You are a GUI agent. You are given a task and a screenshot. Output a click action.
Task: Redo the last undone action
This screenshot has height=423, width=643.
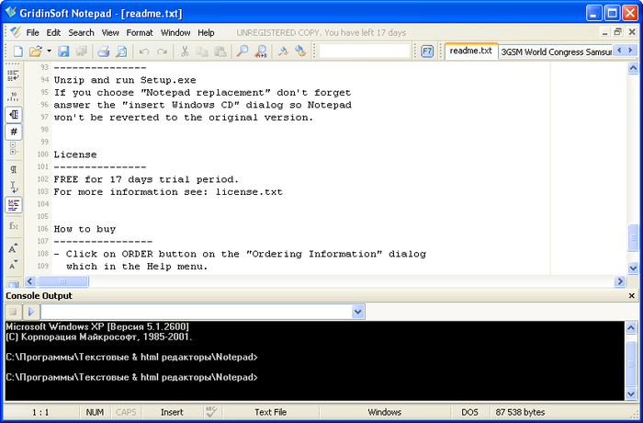[x=162, y=51]
